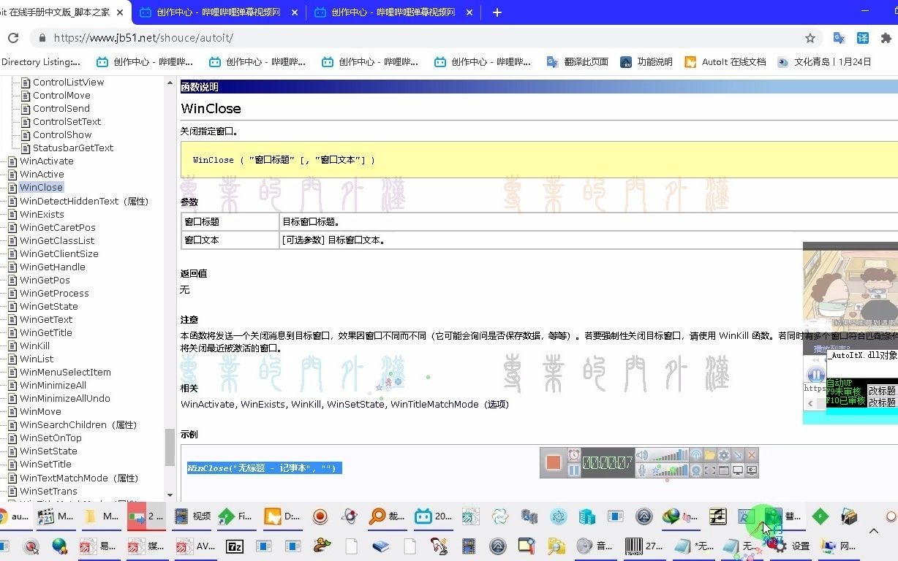
Task: Enable scheduled recording via the alarm clock icon
Action: point(574,456)
